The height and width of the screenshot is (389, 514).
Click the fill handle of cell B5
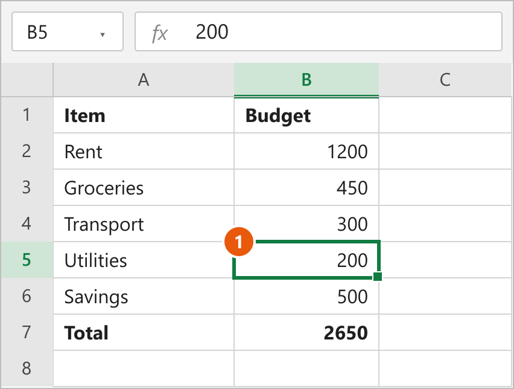(x=378, y=277)
